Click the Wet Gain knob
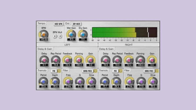This screenshot has height=110, width=196. pos(71,35)
